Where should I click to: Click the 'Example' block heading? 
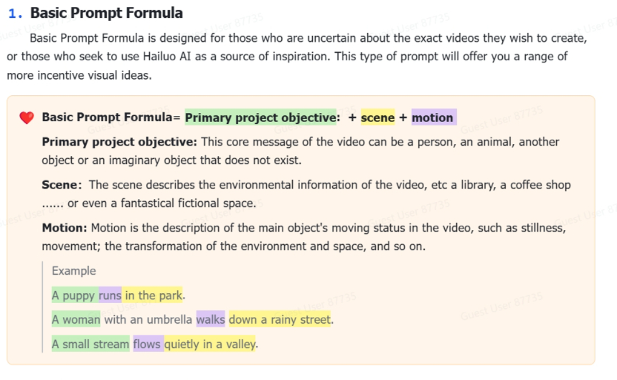74,271
